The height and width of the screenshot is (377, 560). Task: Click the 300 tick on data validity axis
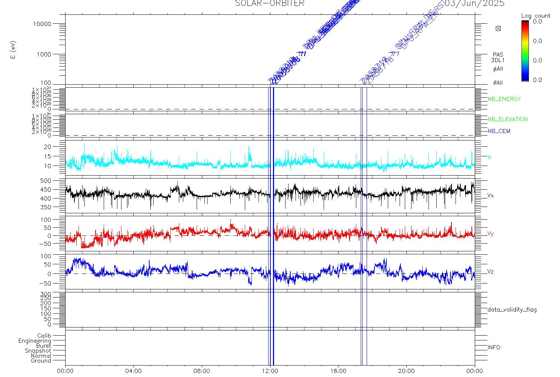click(46, 293)
